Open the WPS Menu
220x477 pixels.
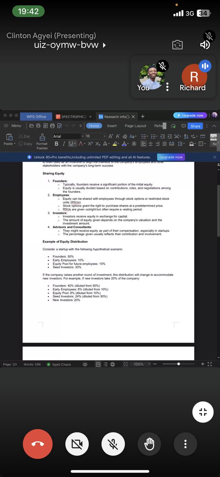pyautogui.click(x=13, y=126)
